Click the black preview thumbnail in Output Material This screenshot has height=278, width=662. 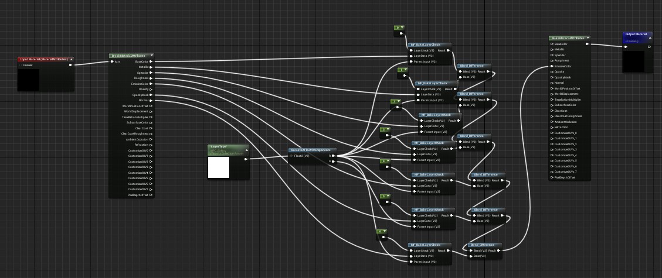(633, 60)
